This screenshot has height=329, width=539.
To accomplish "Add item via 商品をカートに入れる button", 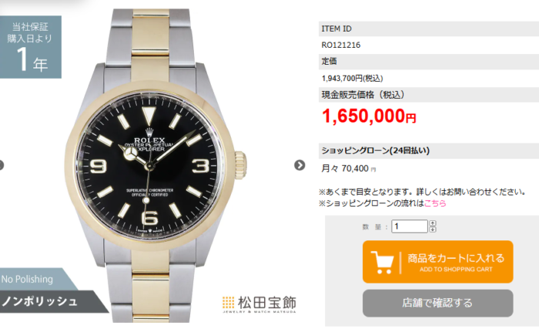I will [x=437, y=262].
